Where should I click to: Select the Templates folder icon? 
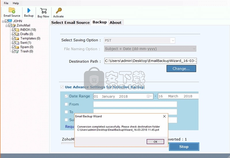point(17,38)
